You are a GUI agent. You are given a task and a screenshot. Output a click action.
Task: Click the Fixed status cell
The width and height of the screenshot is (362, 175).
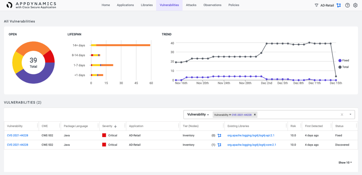(338, 135)
